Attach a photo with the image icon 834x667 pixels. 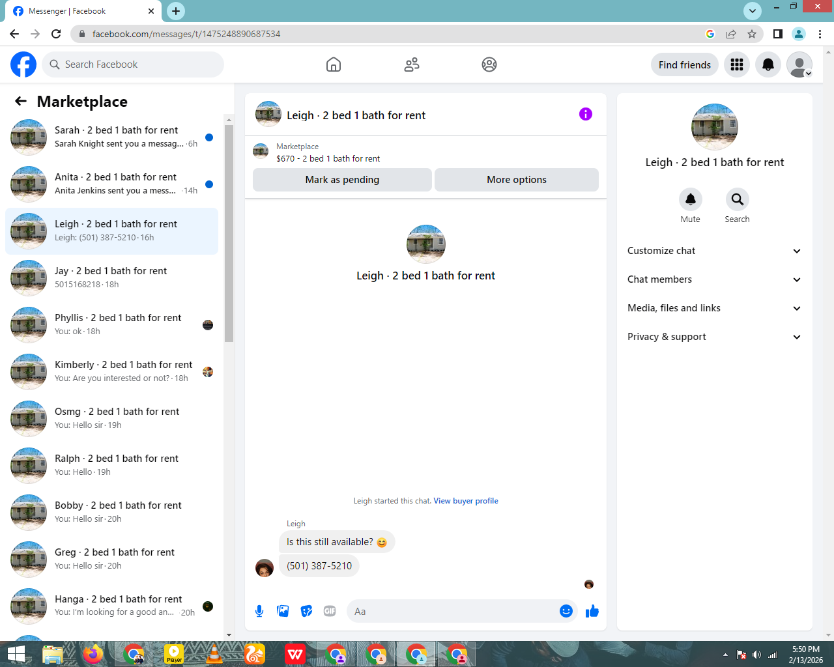pos(283,611)
